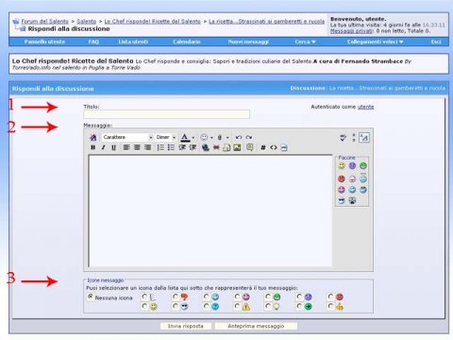Click into the Titolo input field
The height and width of the screenshot is (340, 453).
(x=166, y=114)
